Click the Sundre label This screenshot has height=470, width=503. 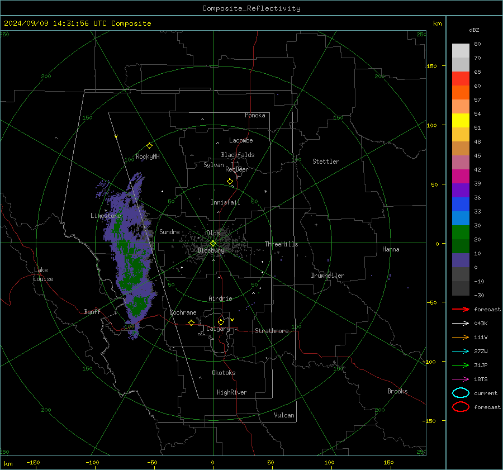[169, 231]
